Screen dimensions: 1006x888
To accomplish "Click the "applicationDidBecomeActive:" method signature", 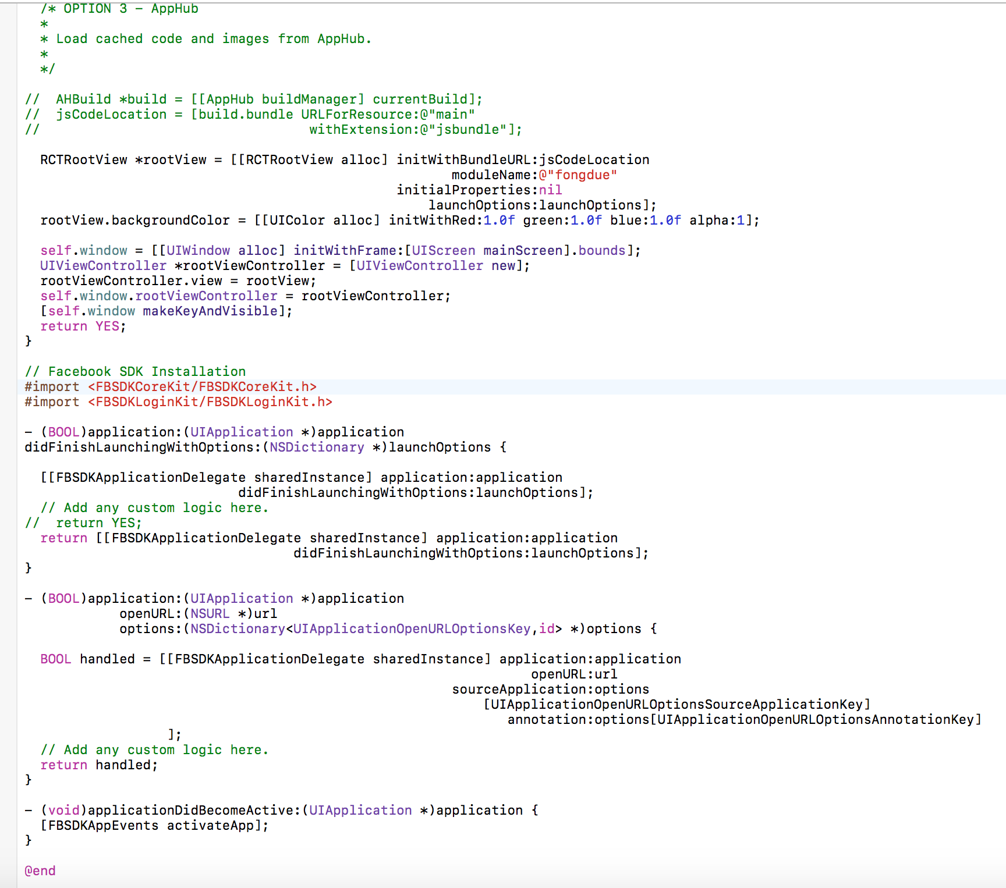I will pos(282,811).
